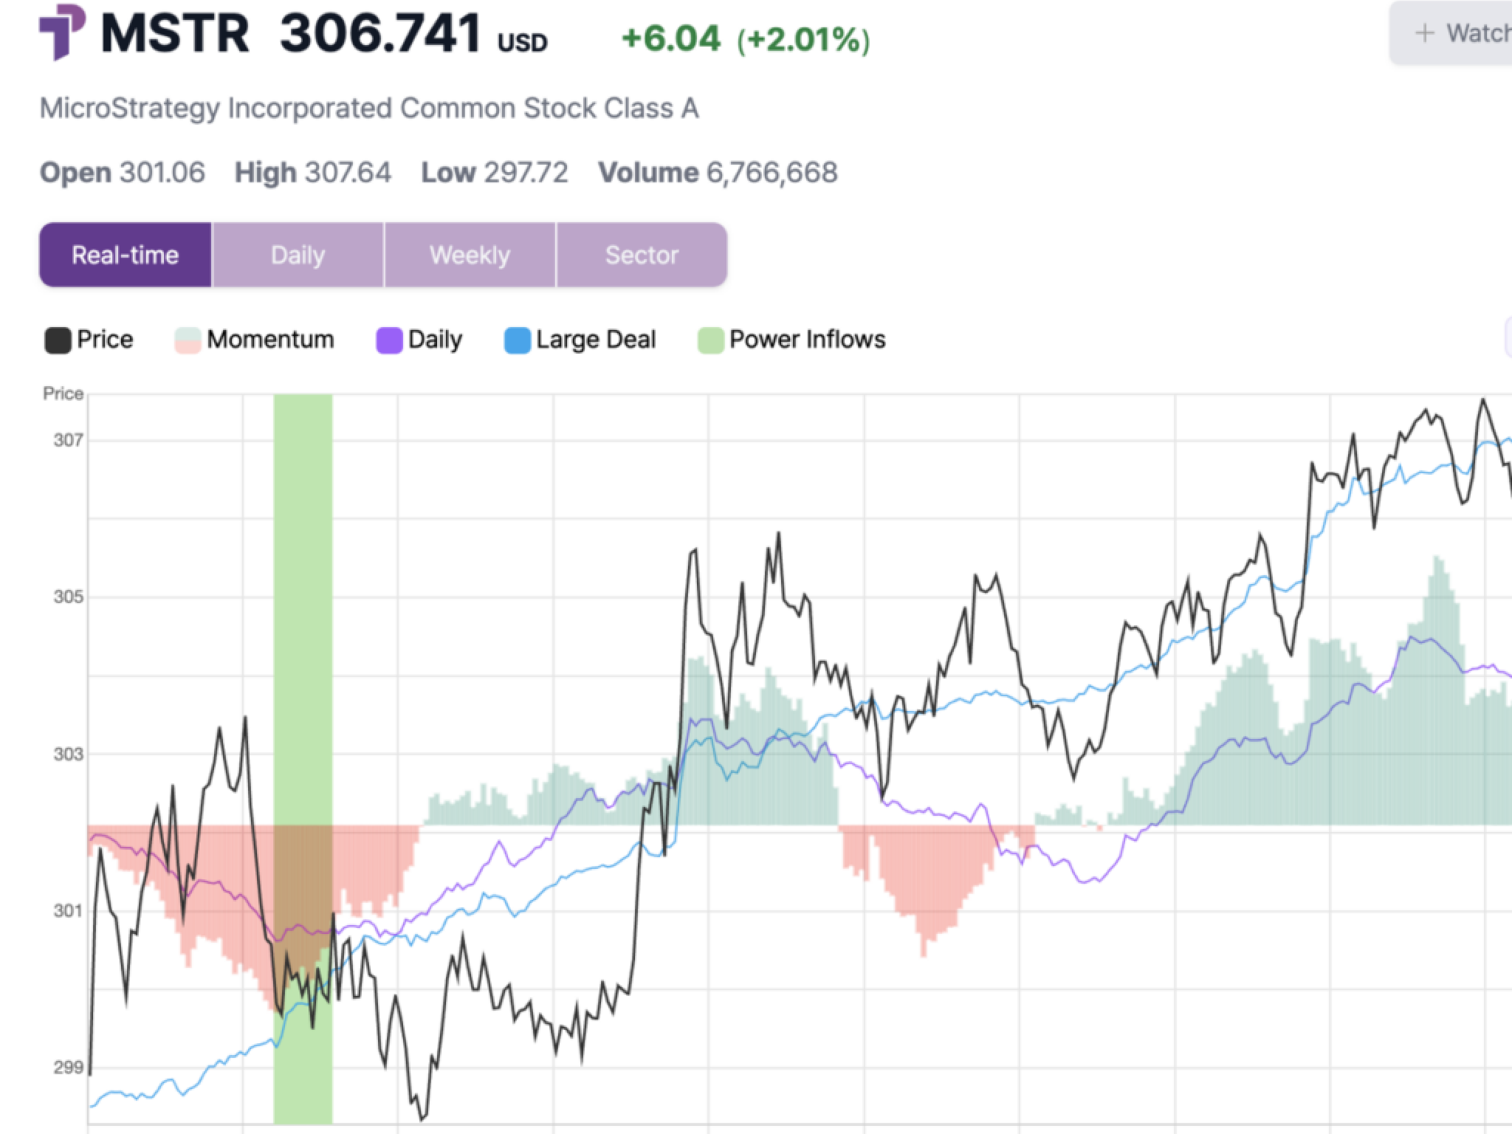
Task: Toggle the blue Large Deal swatch
Action: pos(517,340)
